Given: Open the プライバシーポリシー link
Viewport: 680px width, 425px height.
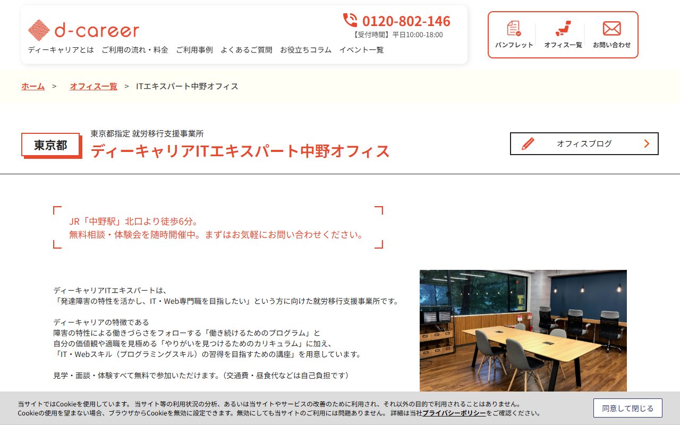Looking at the screenshot, I should pos(454,413).
